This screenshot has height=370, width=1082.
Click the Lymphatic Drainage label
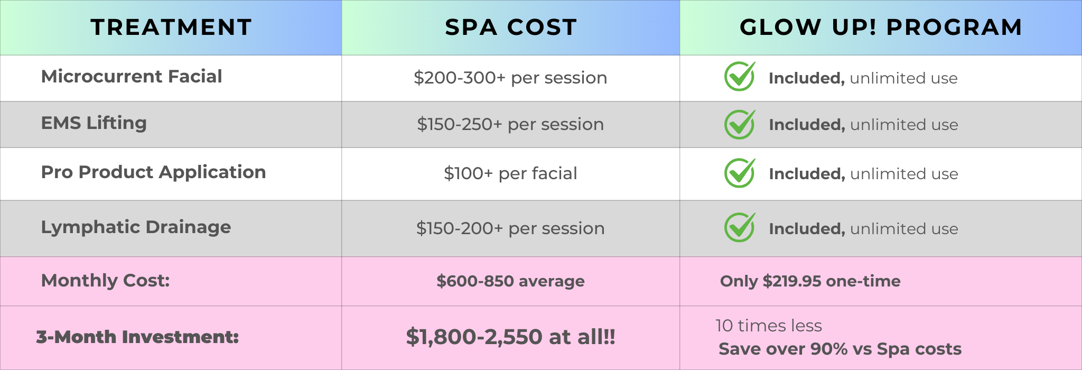coord(136,227)
